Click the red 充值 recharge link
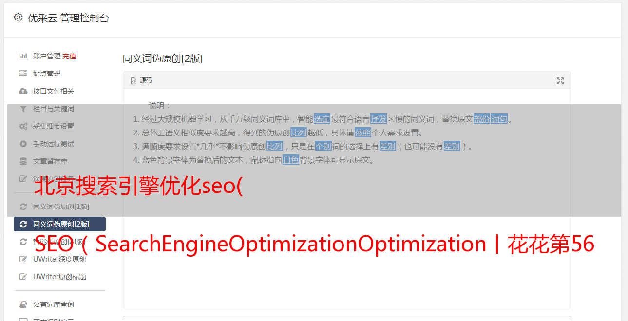 69,56
